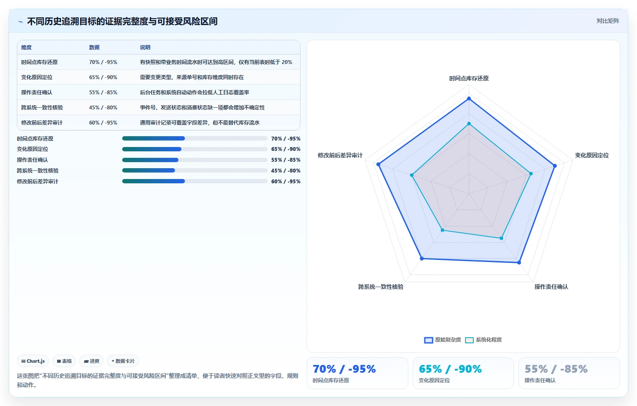This screenshot has width=637, height=406.
Task: Open the 70% / -95% data card
Action: point(357,373)
